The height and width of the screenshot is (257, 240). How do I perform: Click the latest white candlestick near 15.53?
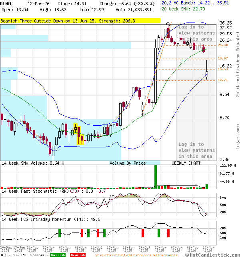(207, 74)
